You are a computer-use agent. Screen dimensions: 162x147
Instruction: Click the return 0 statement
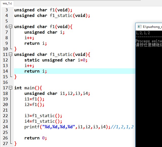[x=36, y=138]
